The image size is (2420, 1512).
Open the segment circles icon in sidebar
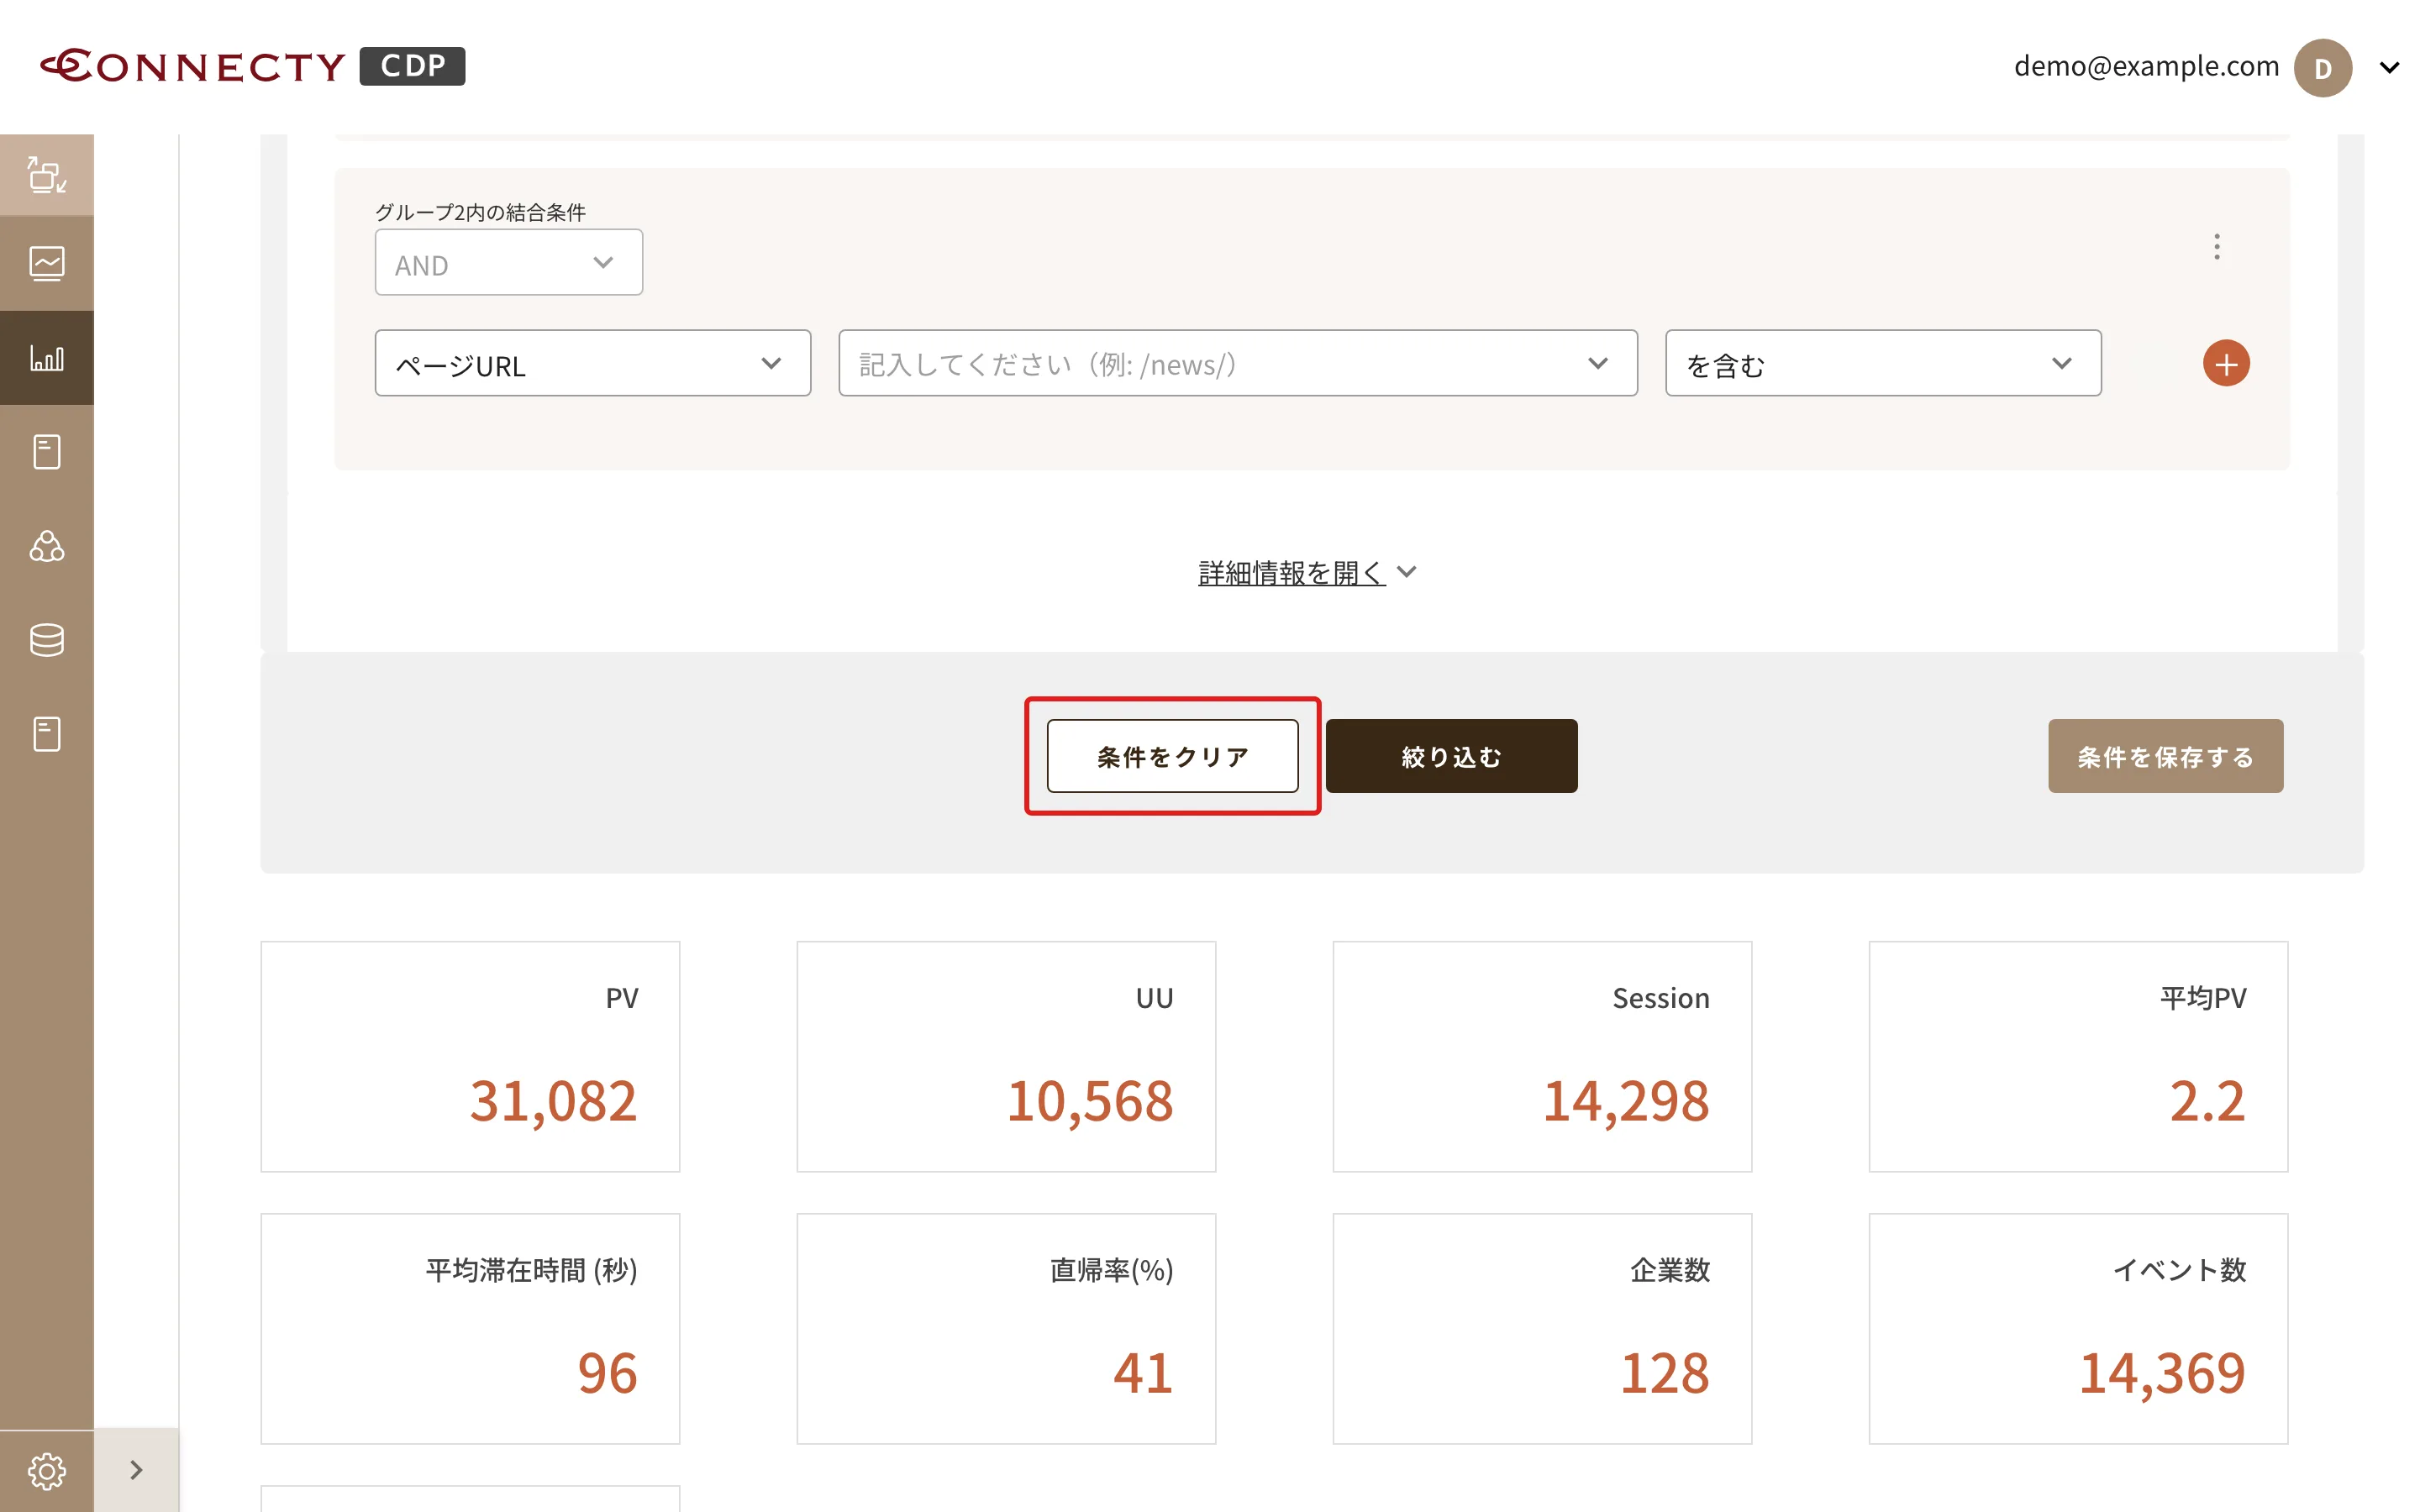pos(47,546)
